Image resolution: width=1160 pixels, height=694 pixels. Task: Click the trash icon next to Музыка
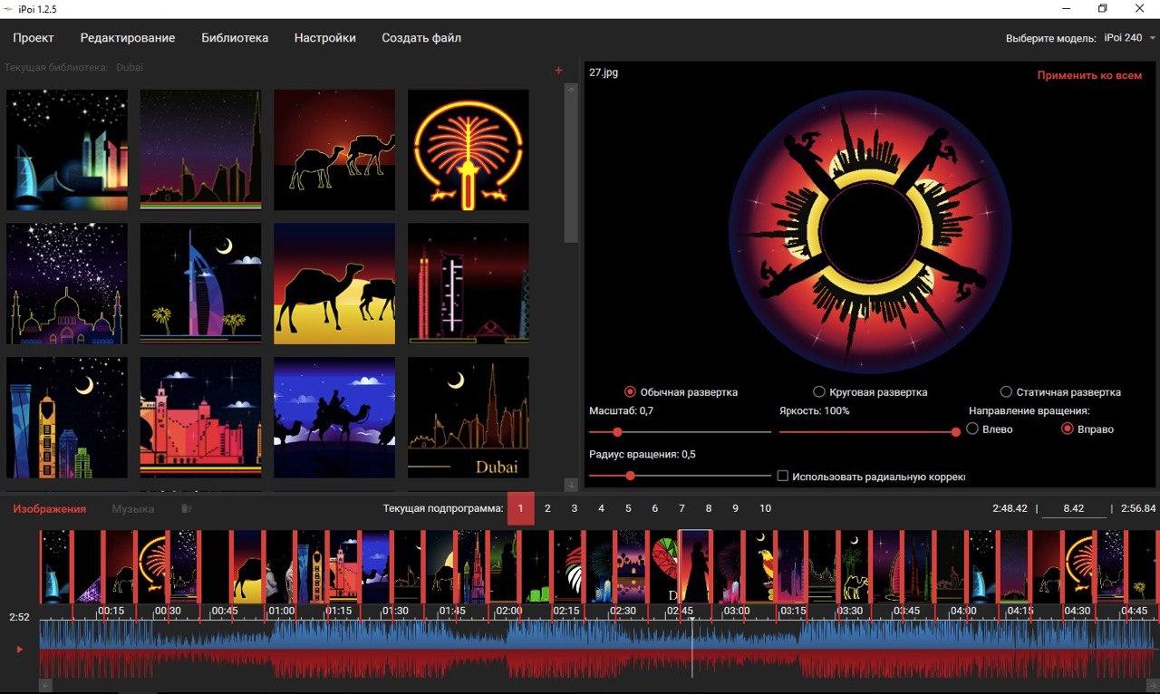[186, 508]
